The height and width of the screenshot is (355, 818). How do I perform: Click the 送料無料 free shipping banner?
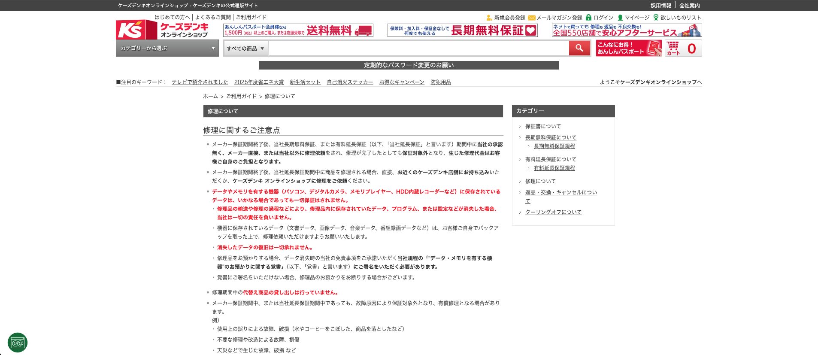pos(298,30)
